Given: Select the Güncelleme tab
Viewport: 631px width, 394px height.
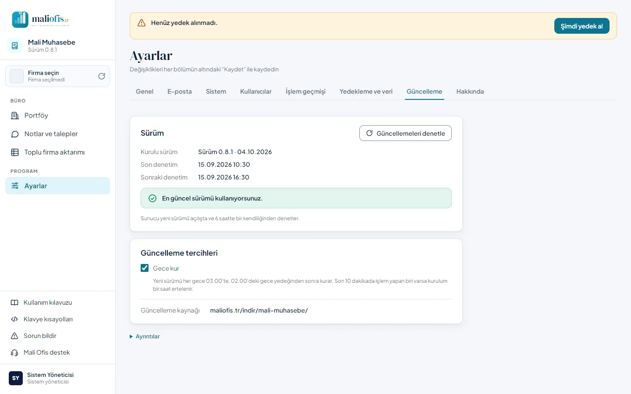Looking at the screenshot, I should coord(424,91).
